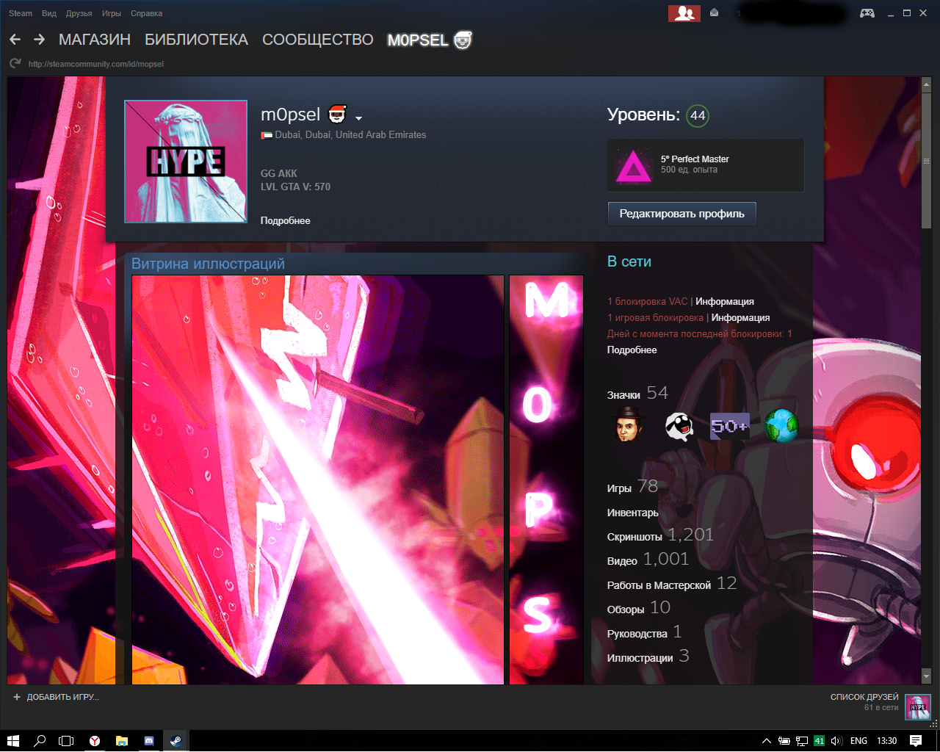Open Информация link for VAC ban
The height and width of the screenshot is (752, 940).
tap(725, 301)
